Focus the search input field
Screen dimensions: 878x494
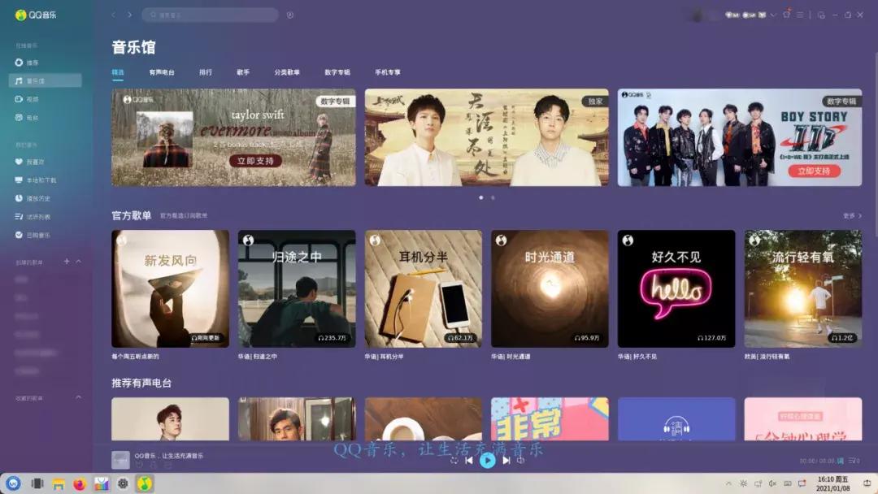210,15
